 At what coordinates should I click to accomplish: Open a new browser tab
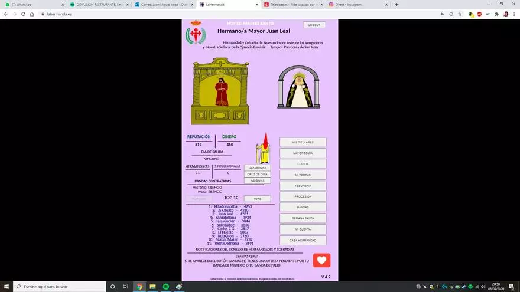pyautogui.click(x=396, y=4)
